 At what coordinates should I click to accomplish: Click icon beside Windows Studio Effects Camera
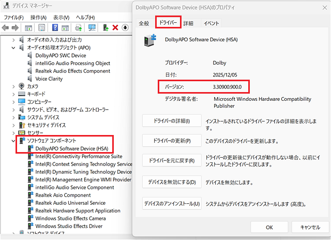pyautogui.click(x=31, y=218)
